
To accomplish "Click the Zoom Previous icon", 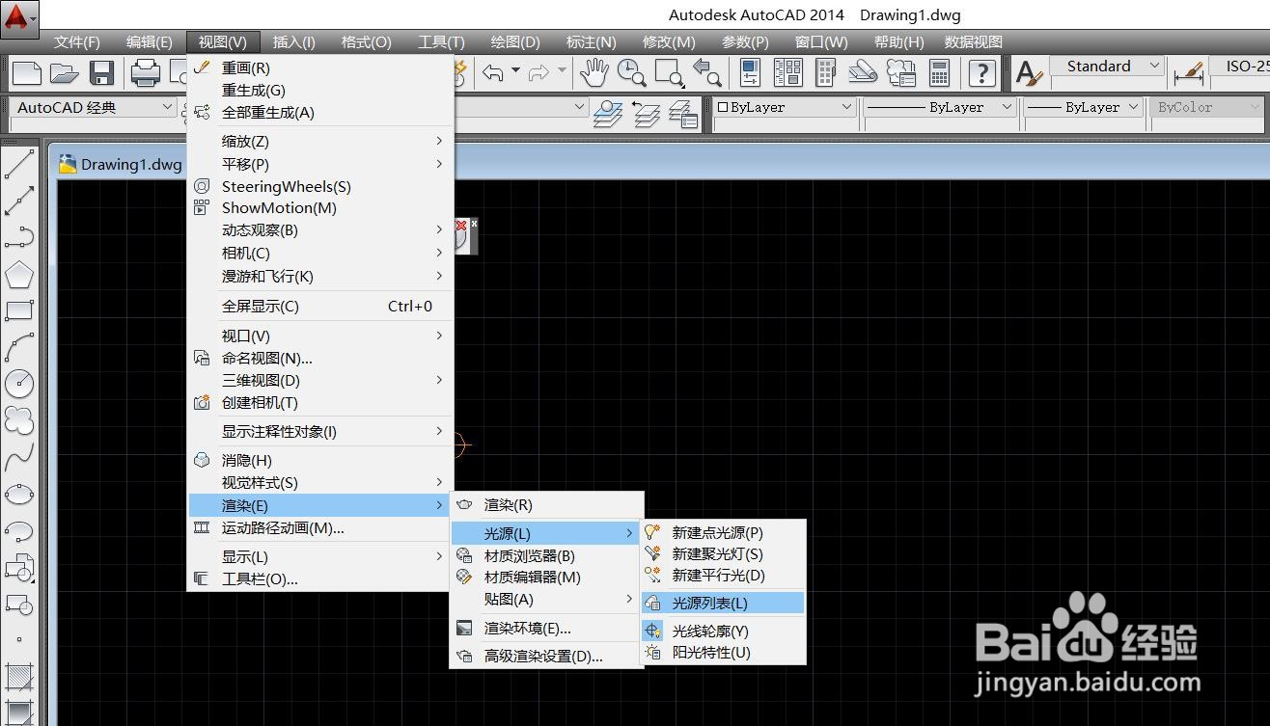I will tap(707, 72).
